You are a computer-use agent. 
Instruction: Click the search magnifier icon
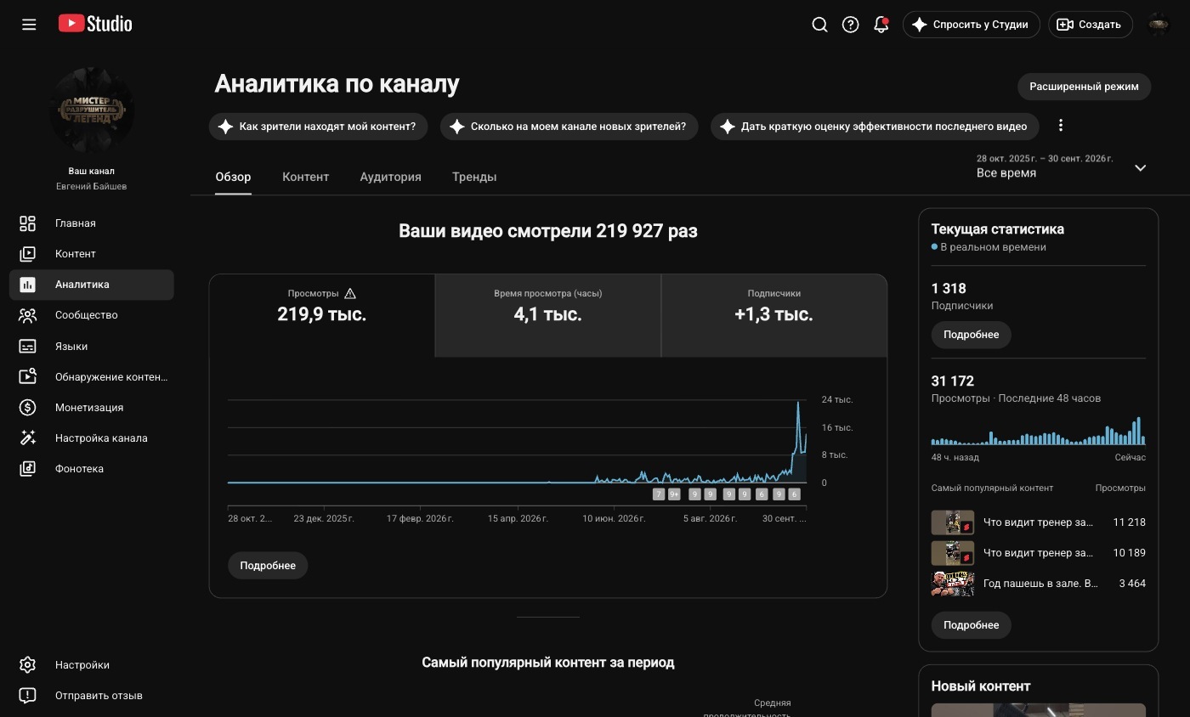[819, 25]
